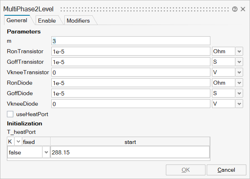Click the RonTransistor value field
Image resolution: width=250 pixels, height=179 pixels.
tap(131, 51)
